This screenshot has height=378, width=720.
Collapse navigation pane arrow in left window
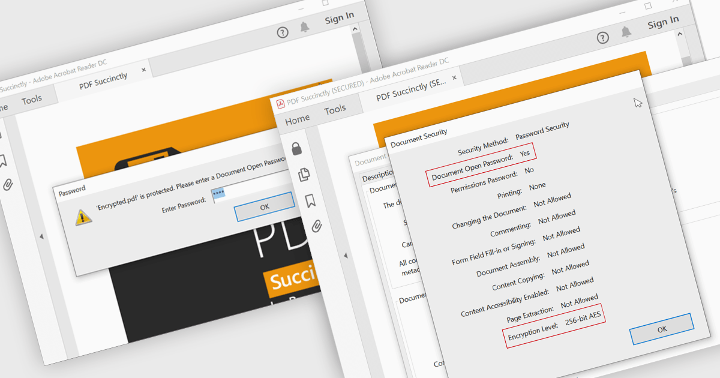pos(41,236)
